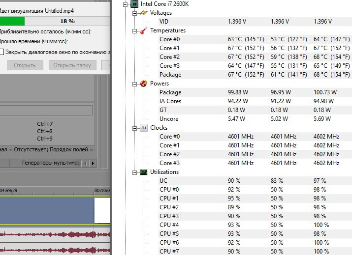Select Temperatures Core #2 row

(256, 57)
